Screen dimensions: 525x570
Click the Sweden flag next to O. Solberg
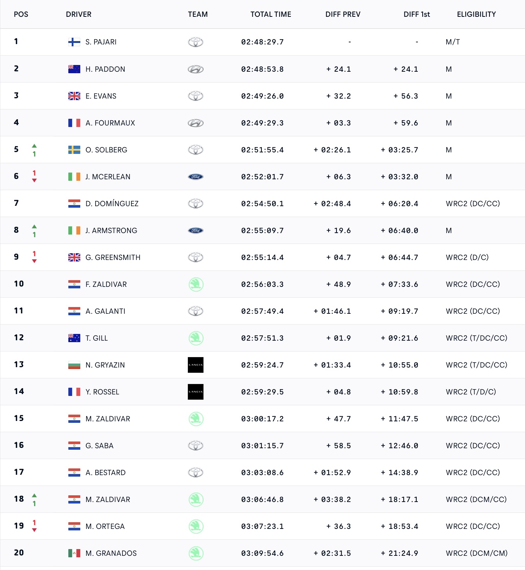coord(74,150)
